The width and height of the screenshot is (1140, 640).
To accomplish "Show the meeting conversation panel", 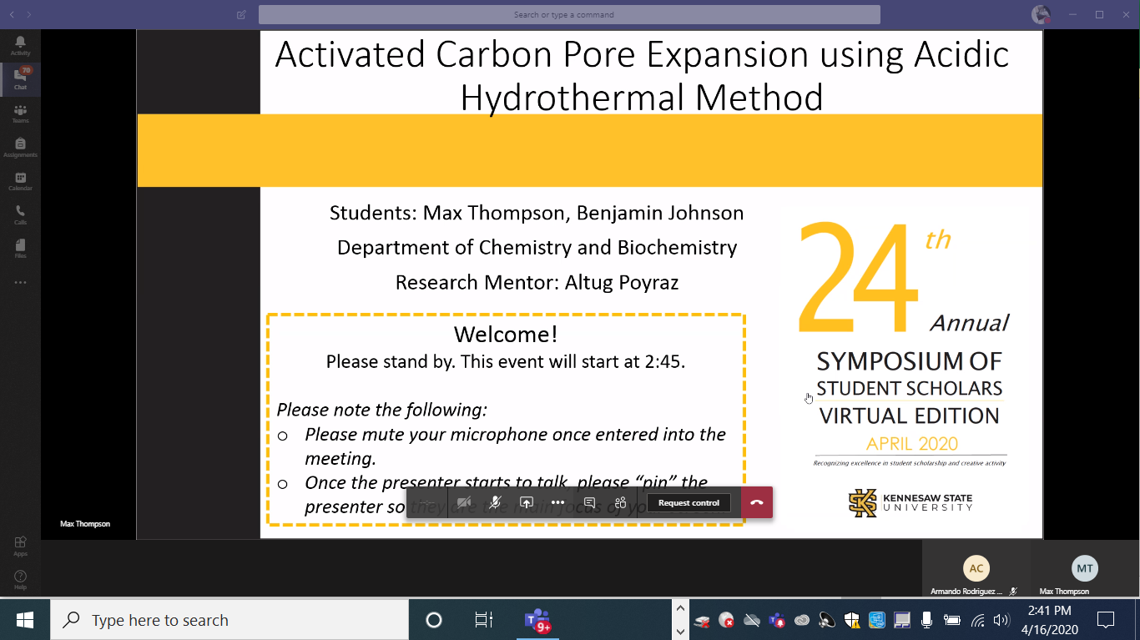I will point(589,502).
